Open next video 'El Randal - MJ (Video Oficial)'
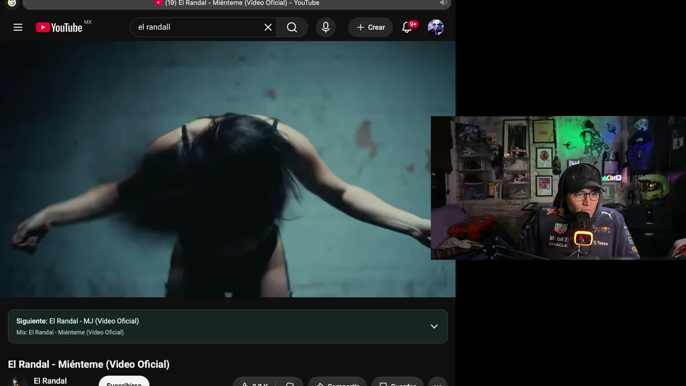 click(x=94, y=321)
